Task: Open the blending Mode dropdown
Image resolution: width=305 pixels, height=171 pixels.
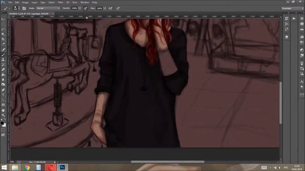Action: 48,9
